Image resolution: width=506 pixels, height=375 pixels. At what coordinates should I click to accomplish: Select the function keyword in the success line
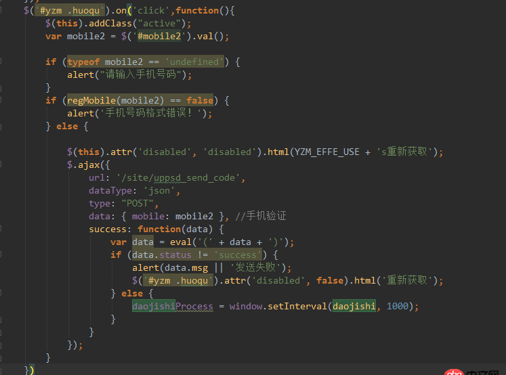159,229
